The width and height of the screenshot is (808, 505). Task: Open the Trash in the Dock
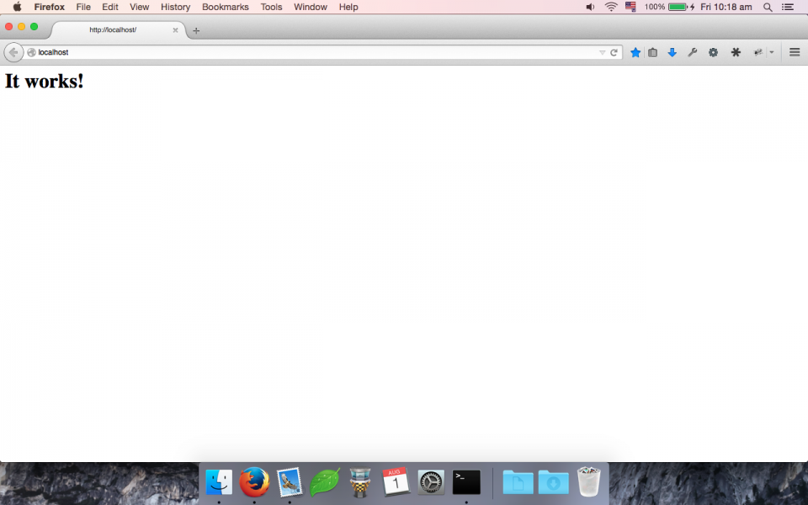588,481
